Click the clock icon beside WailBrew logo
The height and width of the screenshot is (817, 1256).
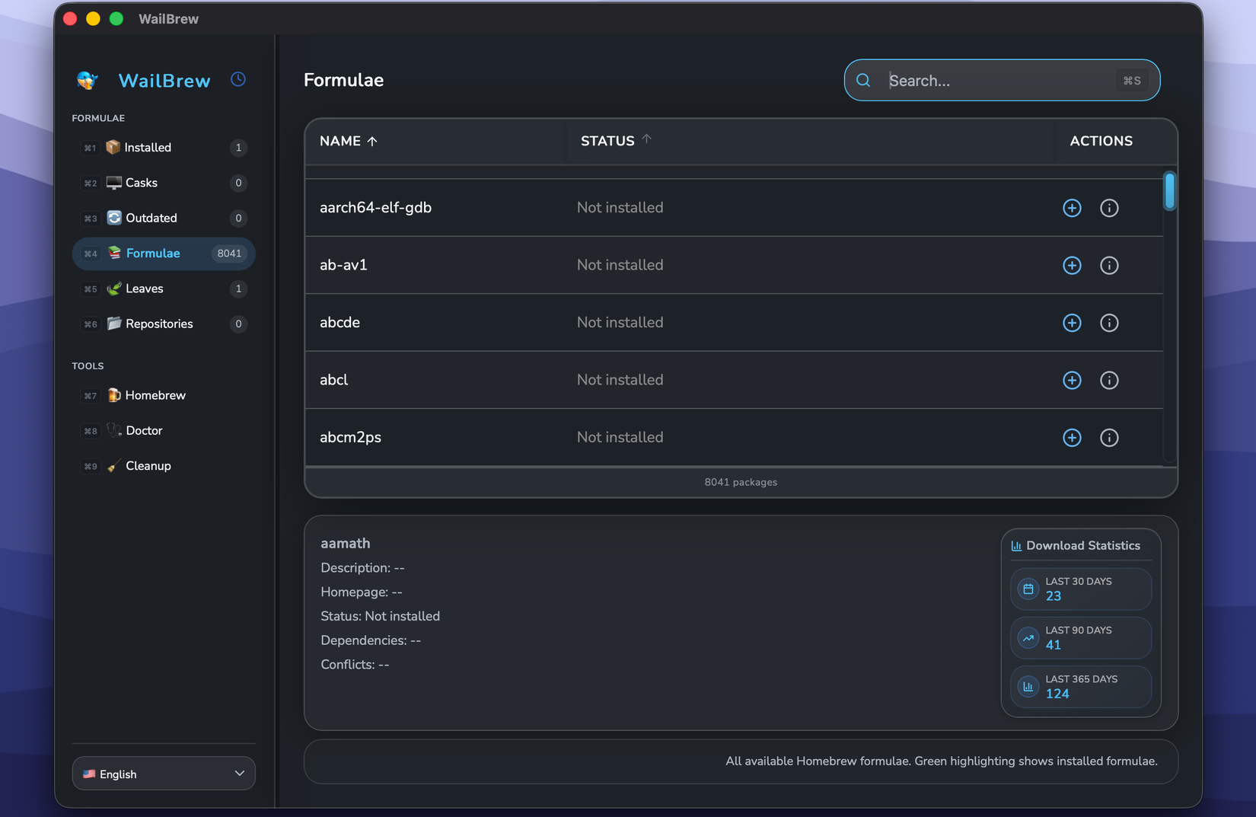(x=238, y=79)
